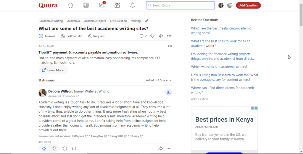Open the 99Papers recommended service link
This screenshot has height=154, width=303.
pyautogui.click(x=79, y=136)
